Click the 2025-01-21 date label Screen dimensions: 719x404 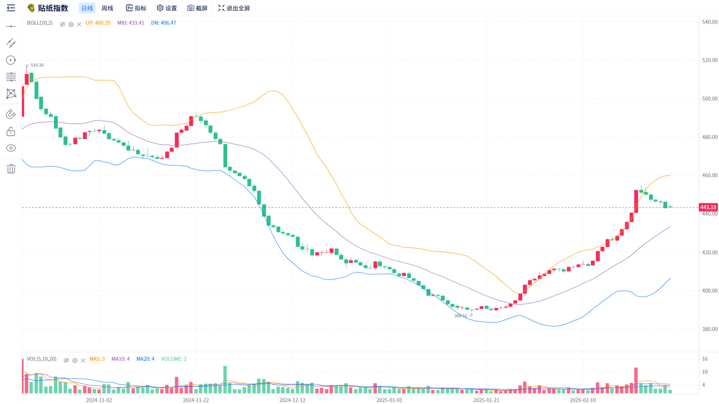(x=486, y=400)
